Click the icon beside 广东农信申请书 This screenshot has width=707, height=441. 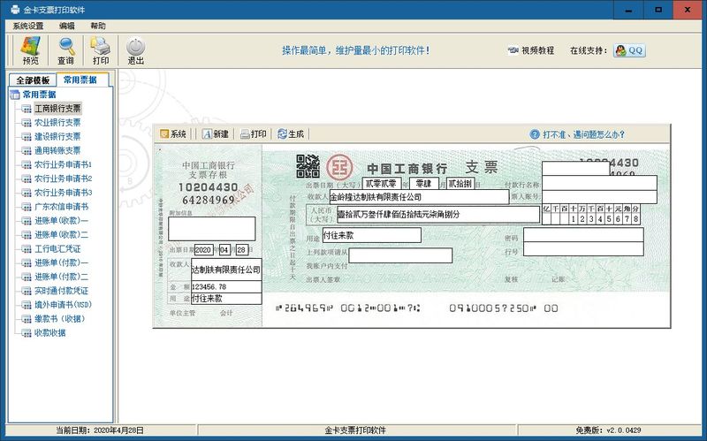[x=27, y=207]
